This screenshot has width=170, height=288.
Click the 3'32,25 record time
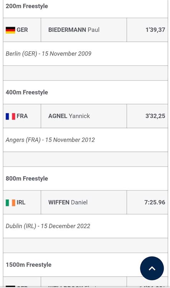click(x=155, y=116)
